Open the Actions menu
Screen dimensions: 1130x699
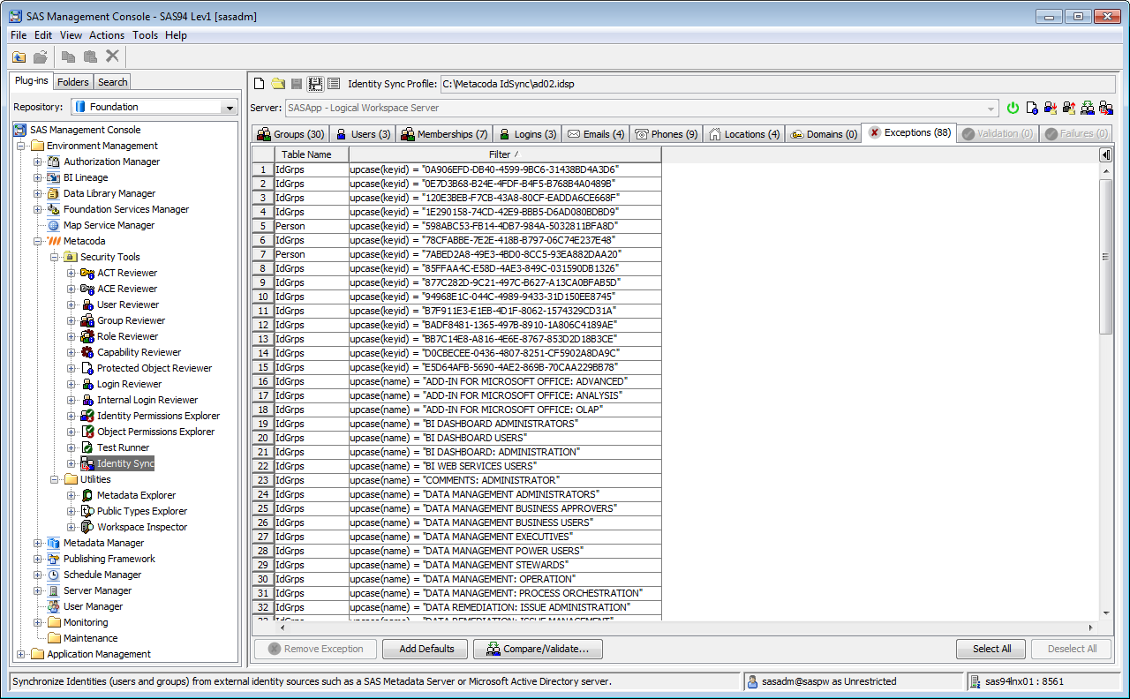(107, 35)
